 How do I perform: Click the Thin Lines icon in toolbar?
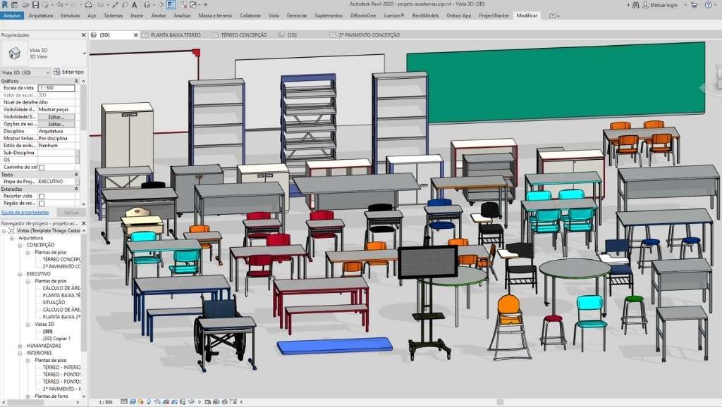tap(171, 5)
